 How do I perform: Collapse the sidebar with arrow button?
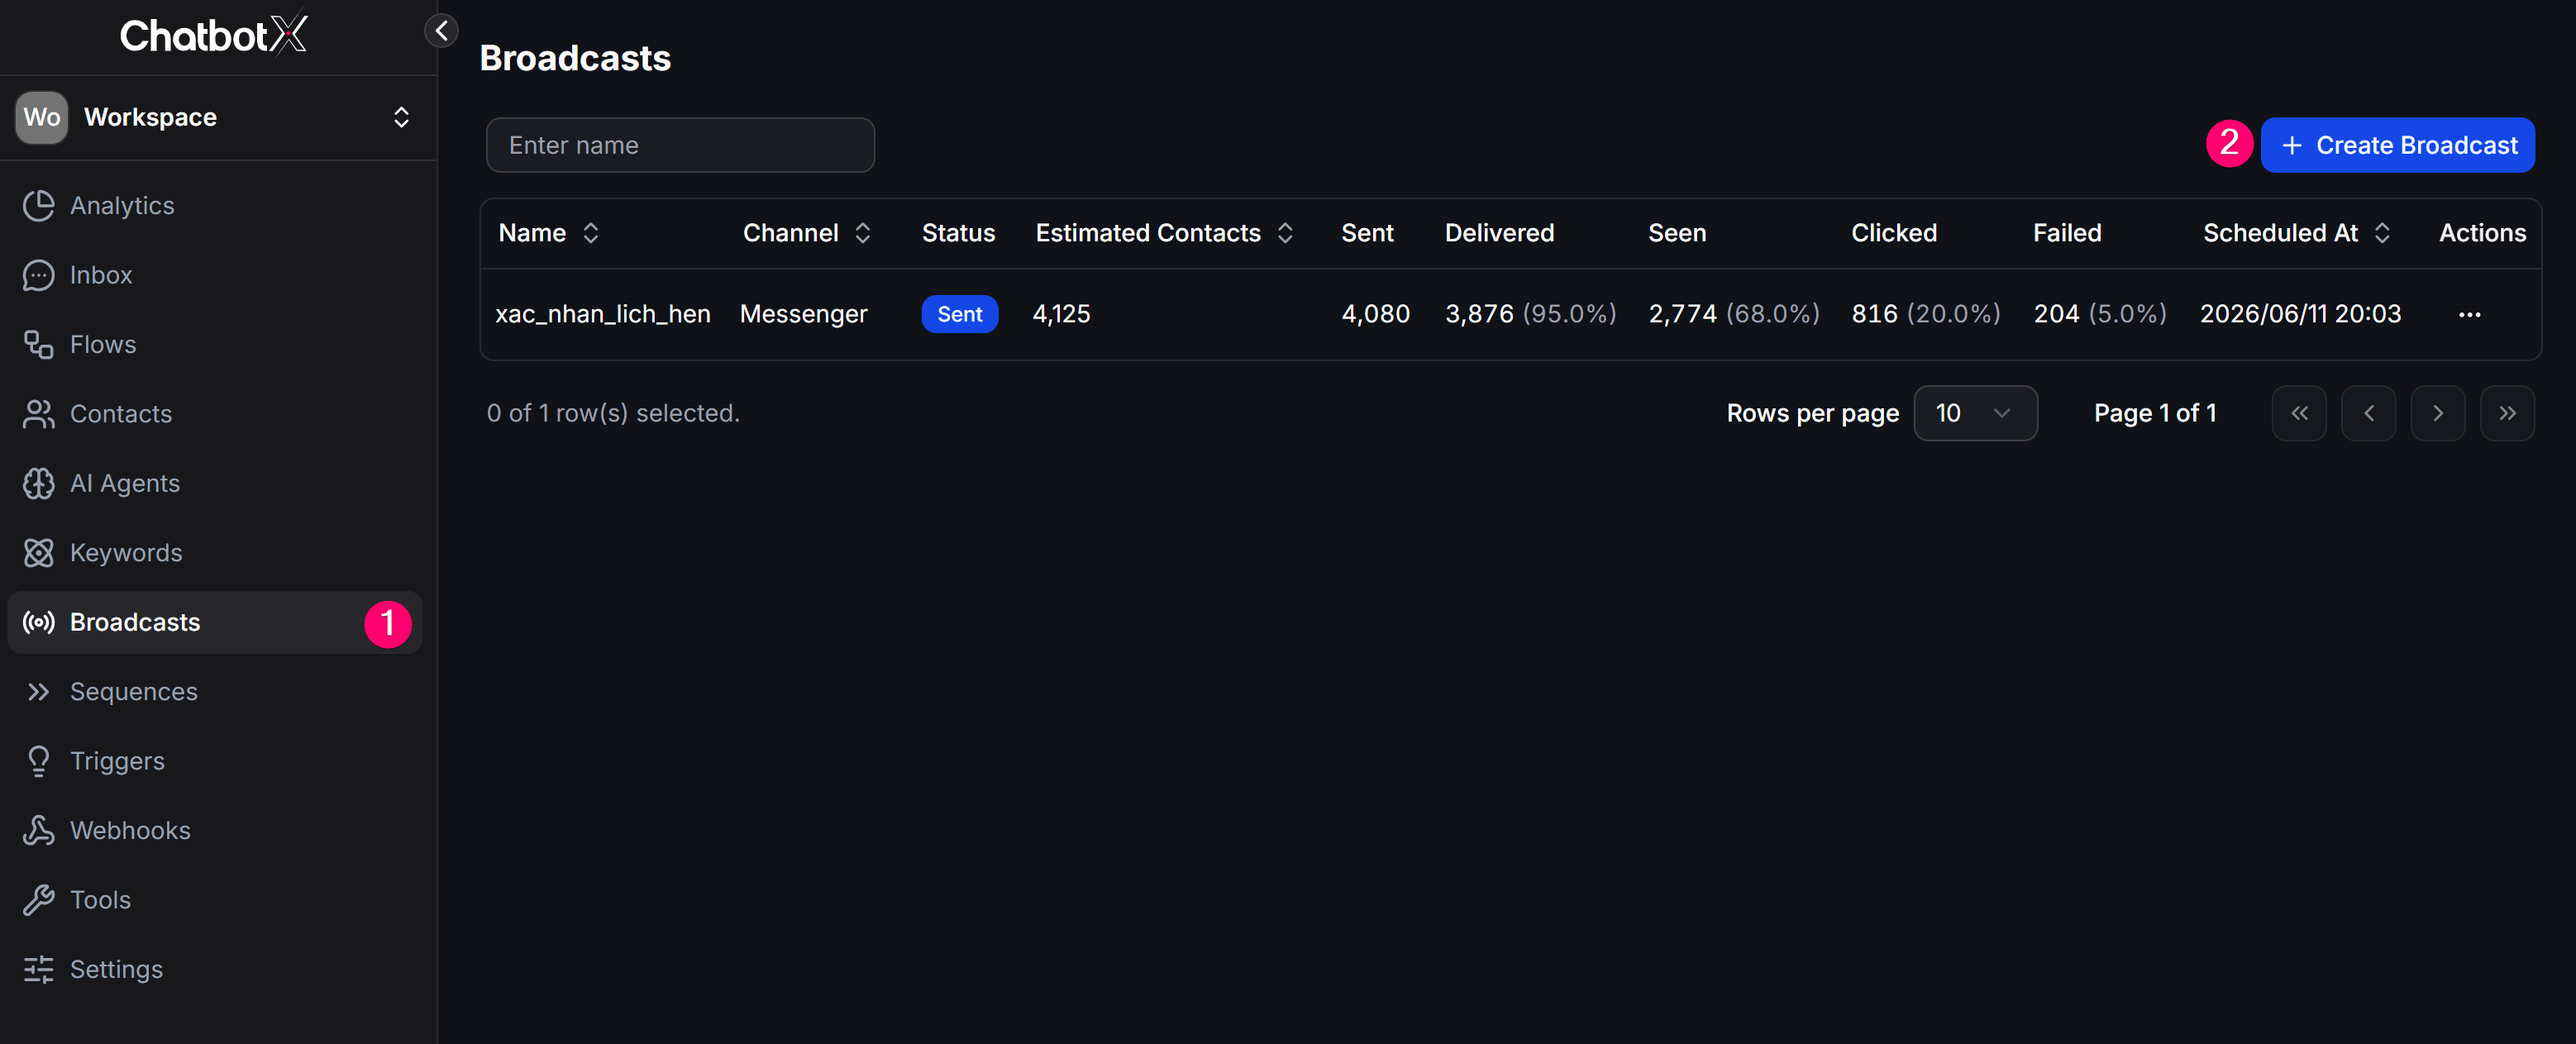[x=441, y=31]
